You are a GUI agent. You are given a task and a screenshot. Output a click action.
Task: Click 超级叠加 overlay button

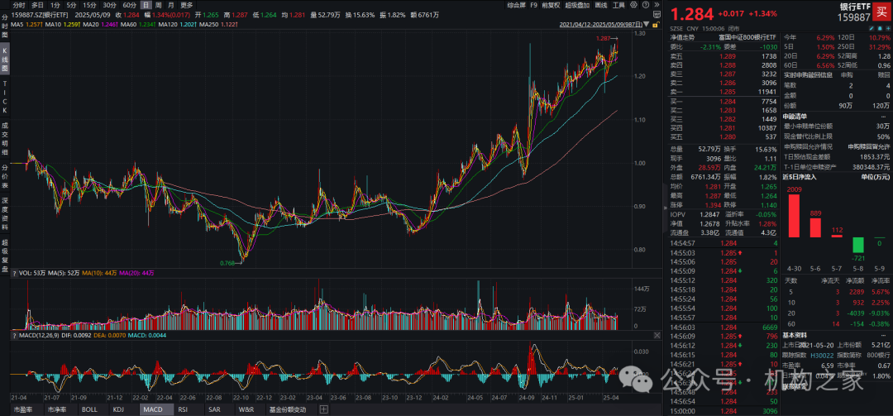tap(577, 5)
